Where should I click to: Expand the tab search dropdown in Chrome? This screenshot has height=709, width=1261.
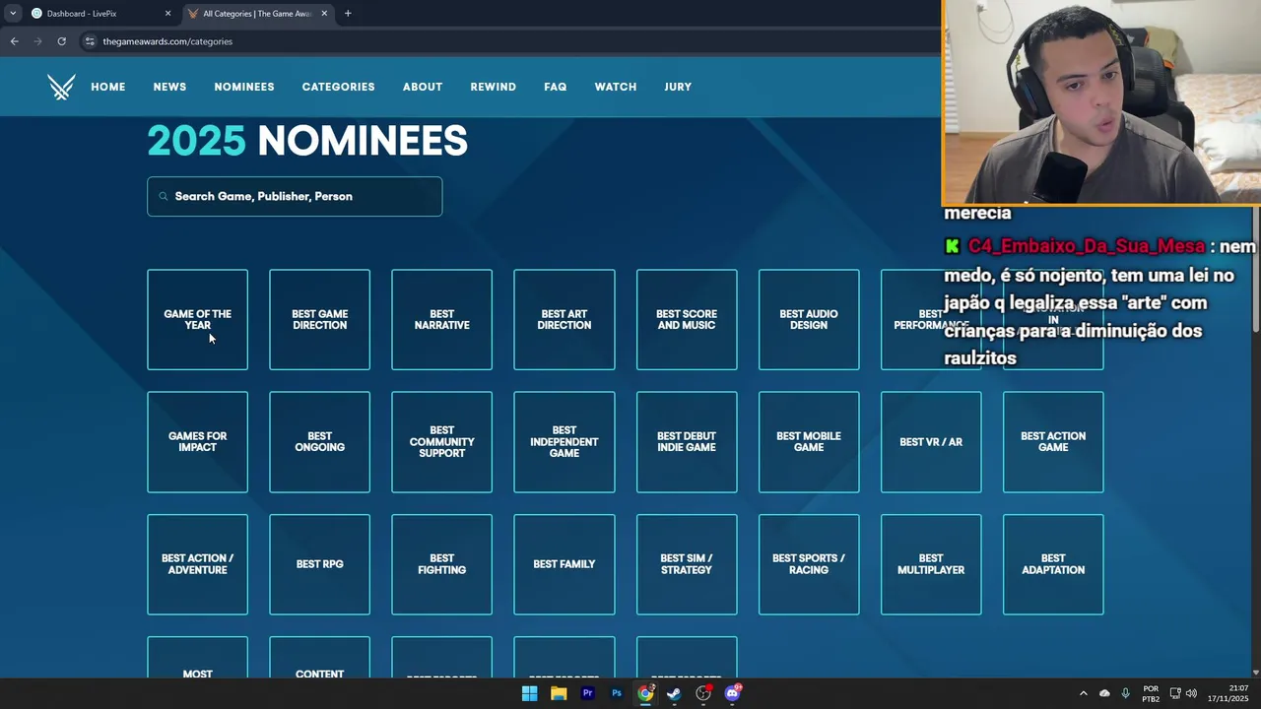(x=13, y=14)
